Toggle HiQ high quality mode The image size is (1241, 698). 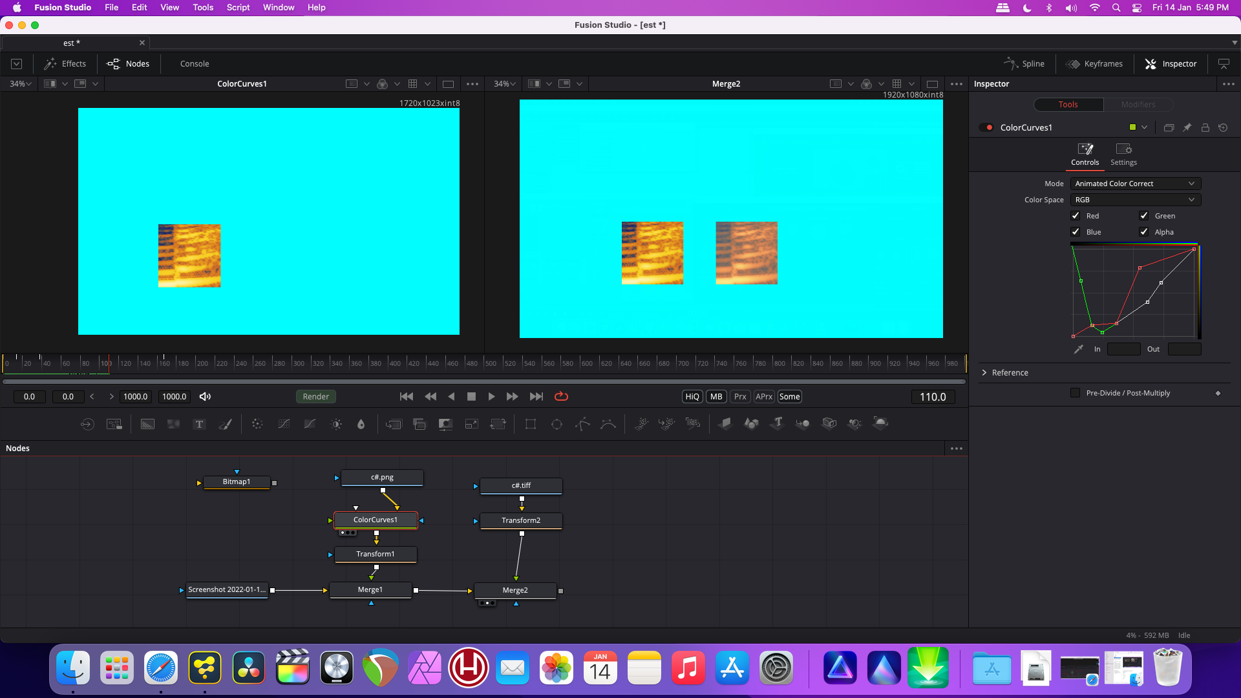click(x=692, y=397)
